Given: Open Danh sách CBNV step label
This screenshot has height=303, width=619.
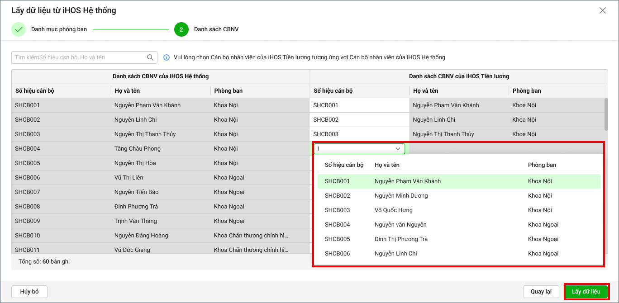Looking at the screenshot, I should pyautogui.click(x=216, y=29).
